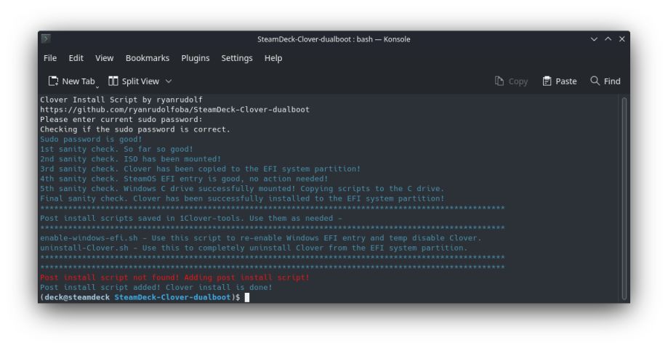Viewport: 668px width, 348px height.
Task: Minimize the Konsole window
Action: point(594,39)
